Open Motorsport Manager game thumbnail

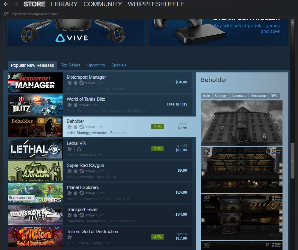point(35,83)
